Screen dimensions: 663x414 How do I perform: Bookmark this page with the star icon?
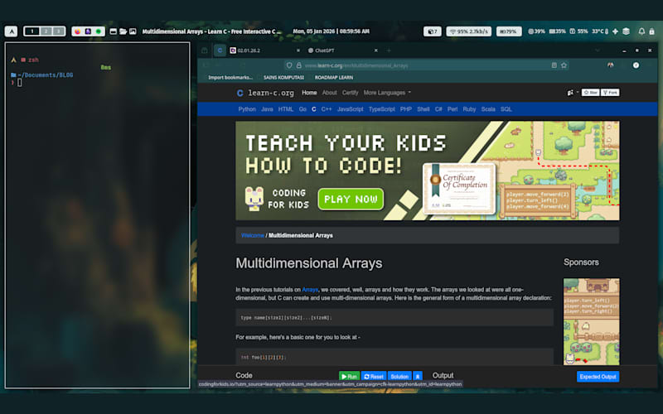point(564,65)
